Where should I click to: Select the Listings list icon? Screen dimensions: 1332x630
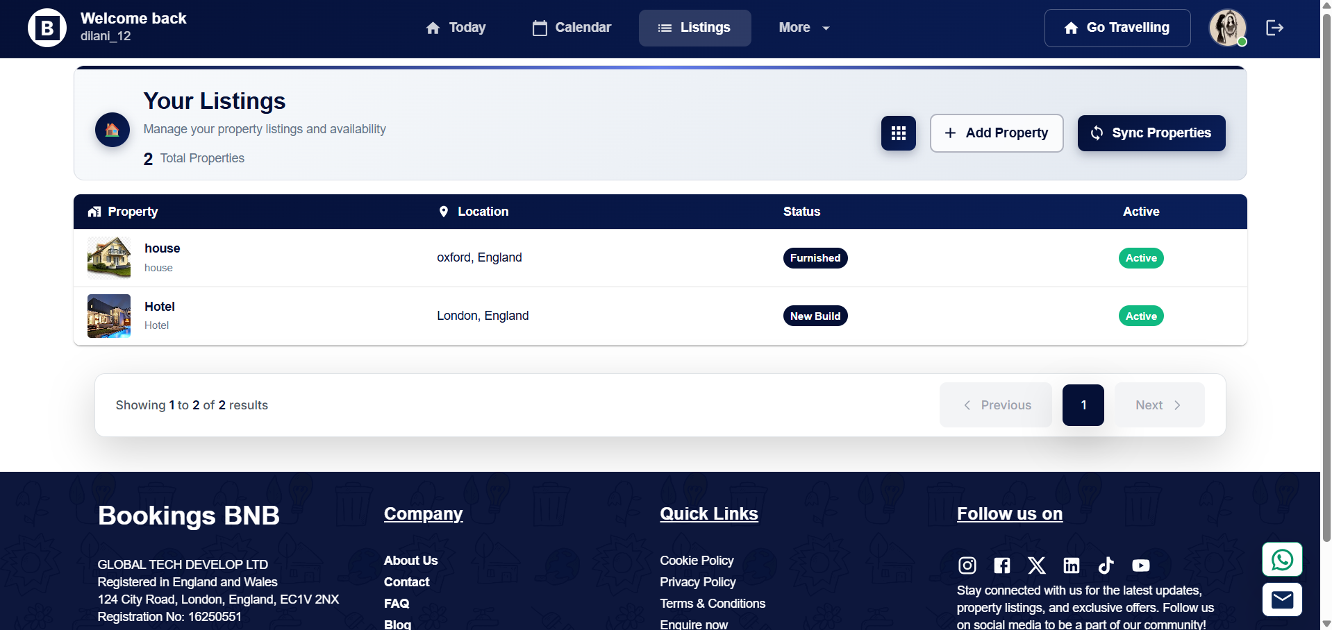pos(664,28)
